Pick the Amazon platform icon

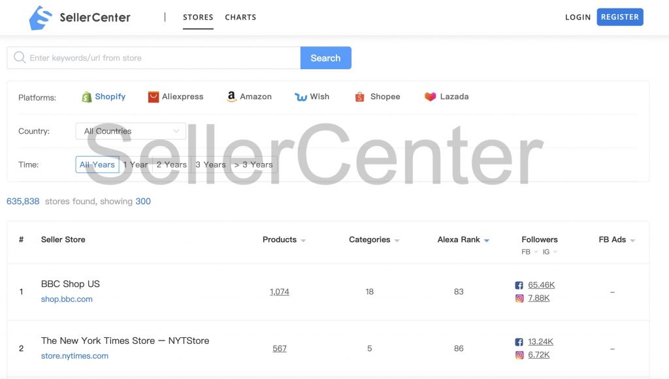pos(231,97)
